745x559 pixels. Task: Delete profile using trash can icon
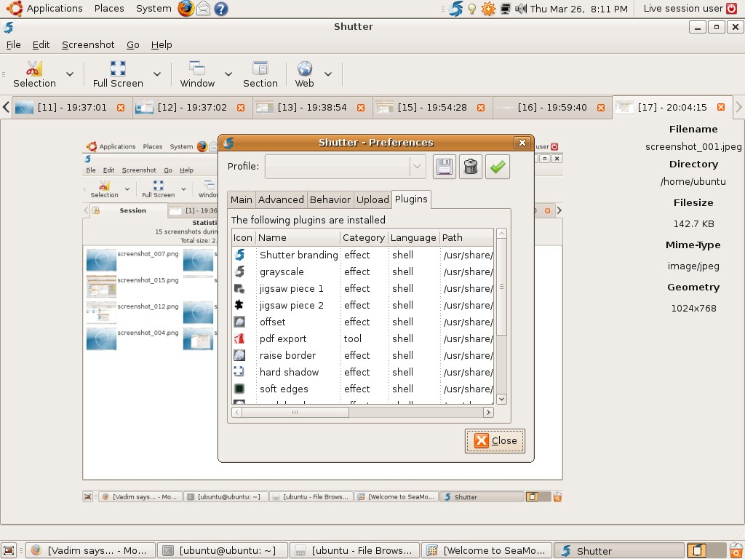point(471,167)
